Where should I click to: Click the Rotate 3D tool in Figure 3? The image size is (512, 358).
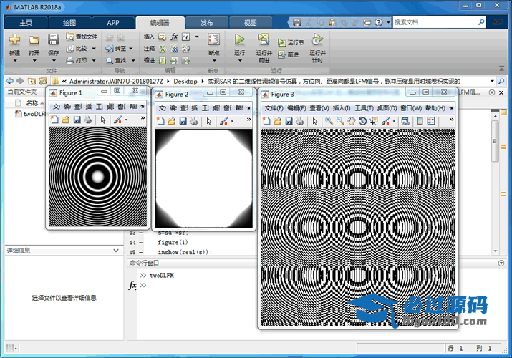click(x=363, y=121)
